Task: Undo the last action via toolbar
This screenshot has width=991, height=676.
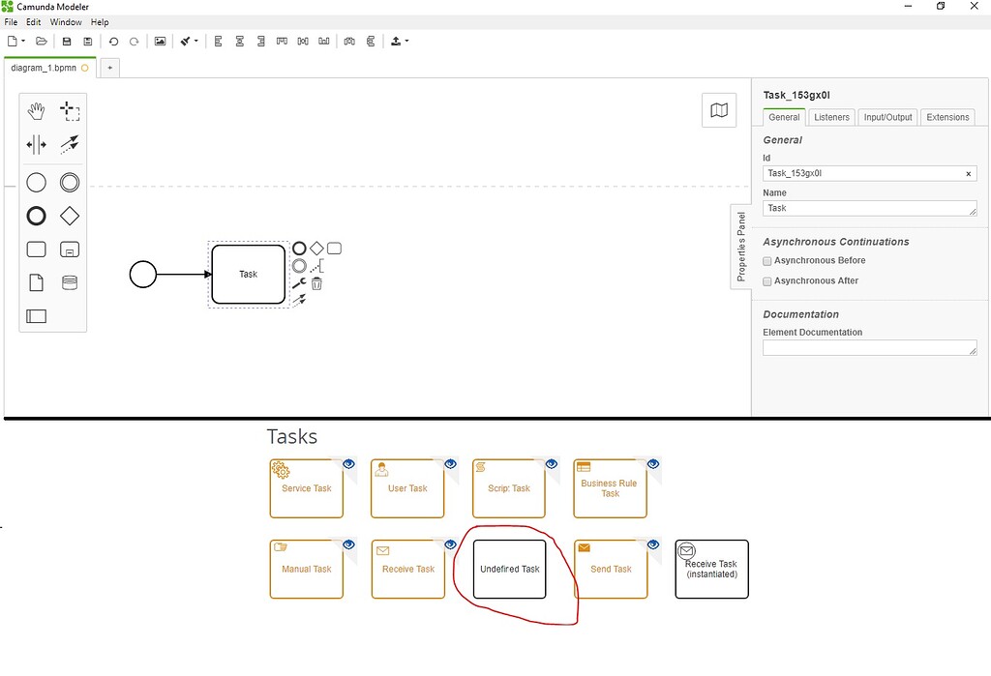Action: tap(113, 41)
